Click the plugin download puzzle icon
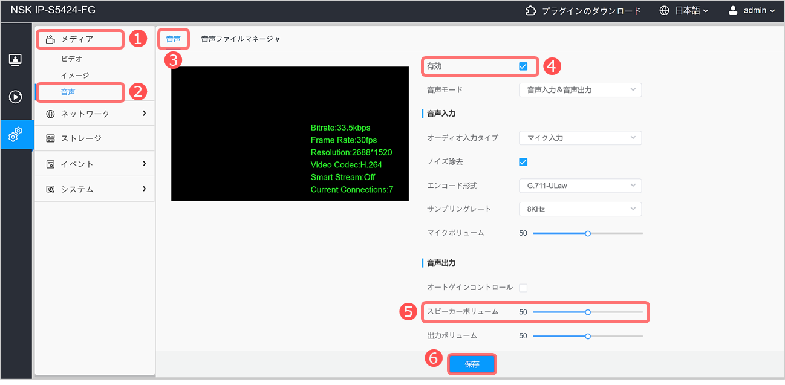Image resolution: width=785 pixels, height=385 pixels. [530, 10]
